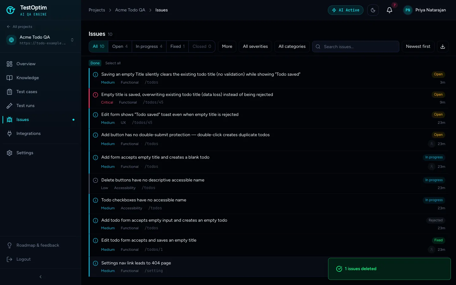Collapse the sidebar with chevron arrow
456x285 pixels.
pyautogui.click(x=41, y=277)
